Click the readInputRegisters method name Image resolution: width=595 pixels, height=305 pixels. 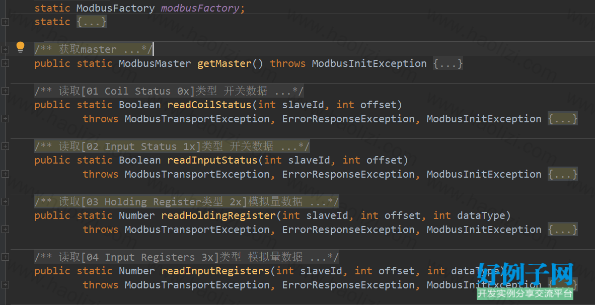(215, 271)
